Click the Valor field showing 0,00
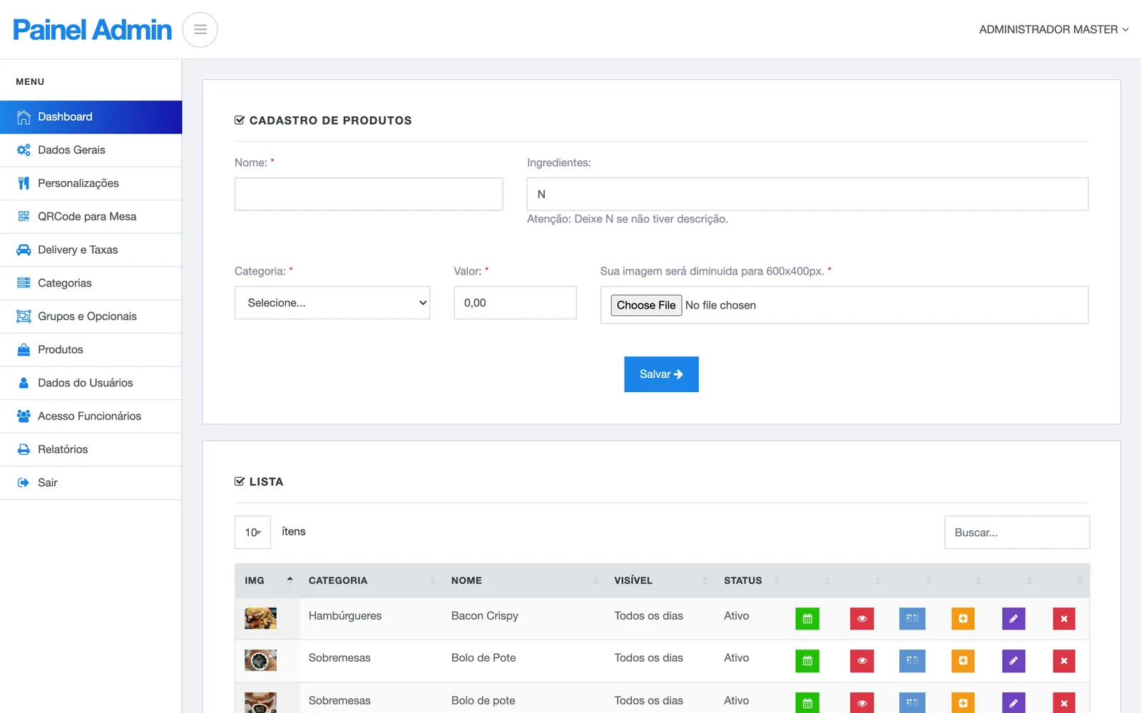Viewport: 1141px width, 713px height. (x=515, y=303)
